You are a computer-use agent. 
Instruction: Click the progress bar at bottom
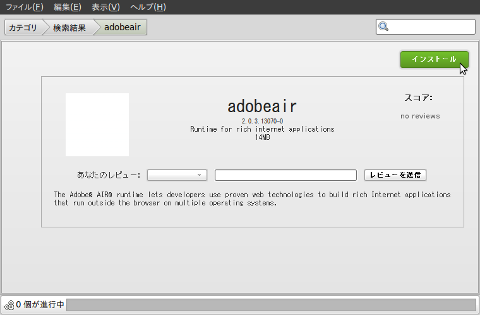271,305
